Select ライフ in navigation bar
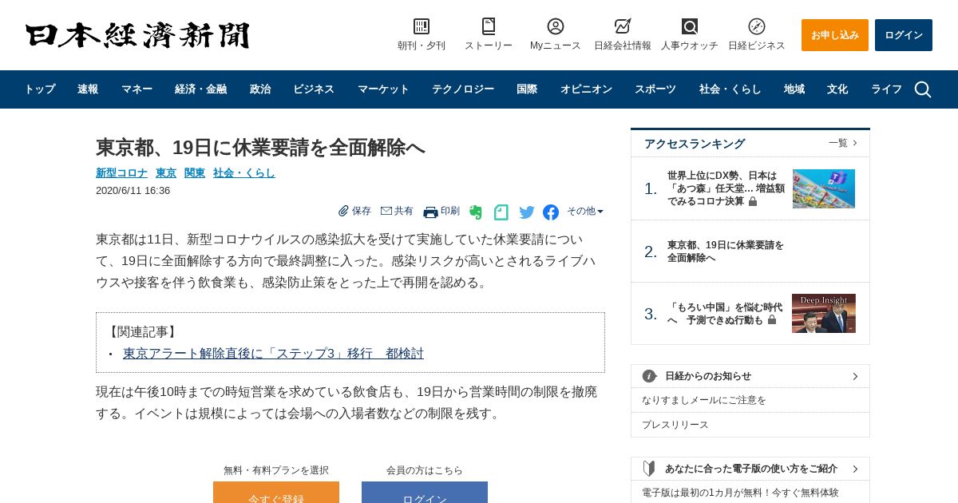 click(886, 89)
